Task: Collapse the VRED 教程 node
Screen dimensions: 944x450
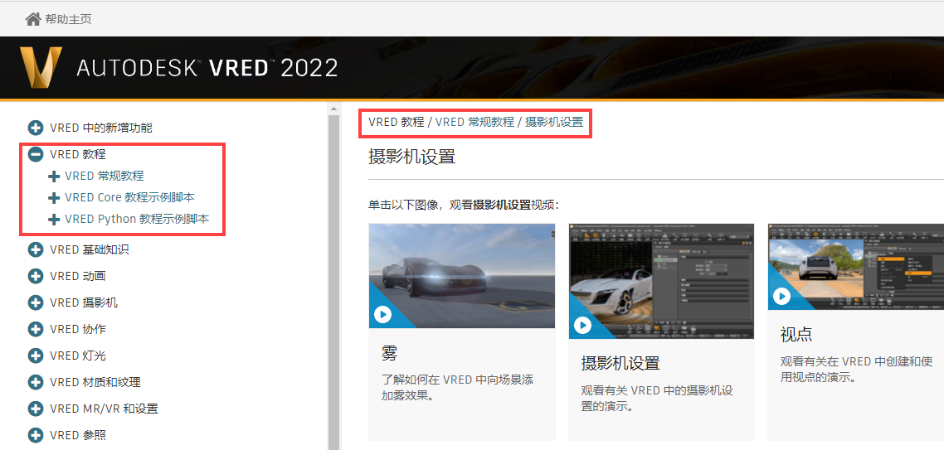Action: click(36, 155)
